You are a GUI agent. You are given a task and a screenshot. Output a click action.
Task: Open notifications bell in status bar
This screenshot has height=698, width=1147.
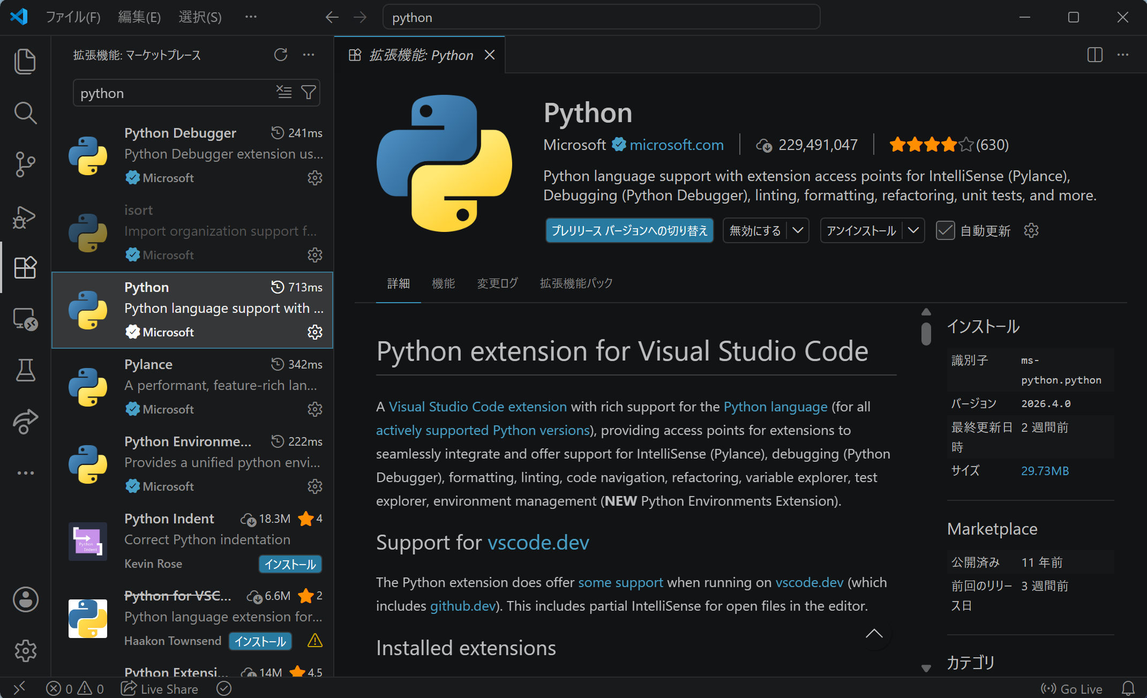tap(1128, 688)
